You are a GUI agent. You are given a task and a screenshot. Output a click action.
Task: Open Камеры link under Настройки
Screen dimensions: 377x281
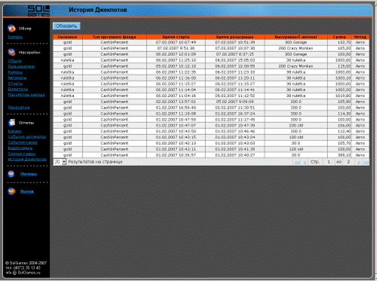[15, 72]
